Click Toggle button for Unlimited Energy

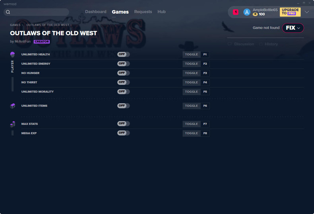(x=192, y=64)
